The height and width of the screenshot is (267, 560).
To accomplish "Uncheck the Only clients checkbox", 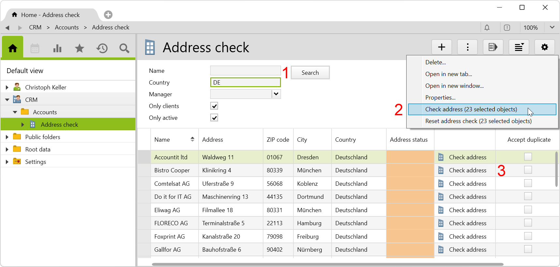I will 214,106.
